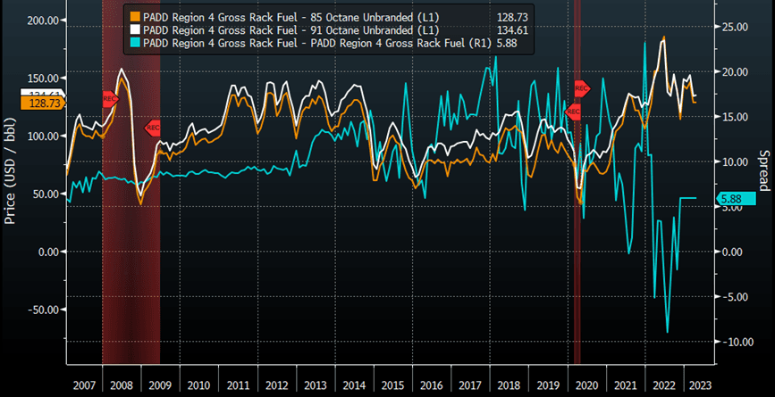Image resolution: width=775 pixels, height=397 pixels.
Task: Click the 2012 year label
Action: click(276, 385)
